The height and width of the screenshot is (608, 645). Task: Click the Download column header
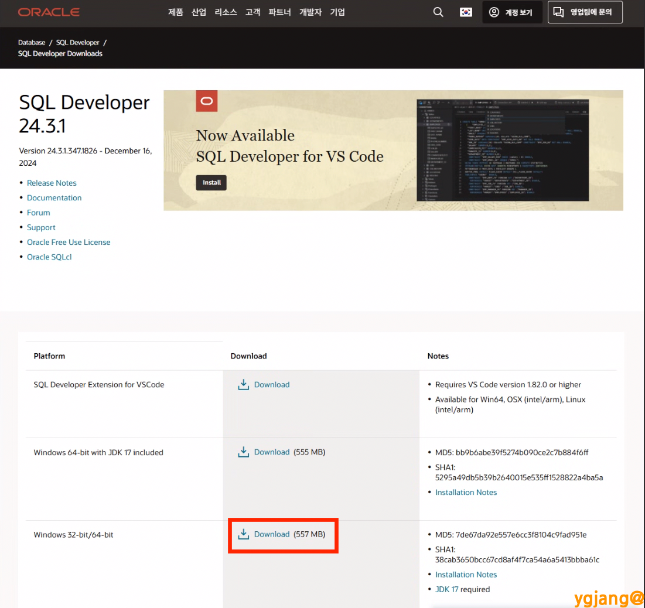tap(248, 356)
